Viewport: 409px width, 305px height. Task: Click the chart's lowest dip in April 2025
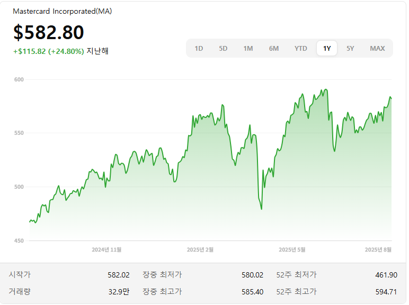261,209
